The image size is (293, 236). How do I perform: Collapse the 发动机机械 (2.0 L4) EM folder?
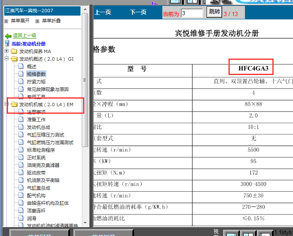click(6, 104)
